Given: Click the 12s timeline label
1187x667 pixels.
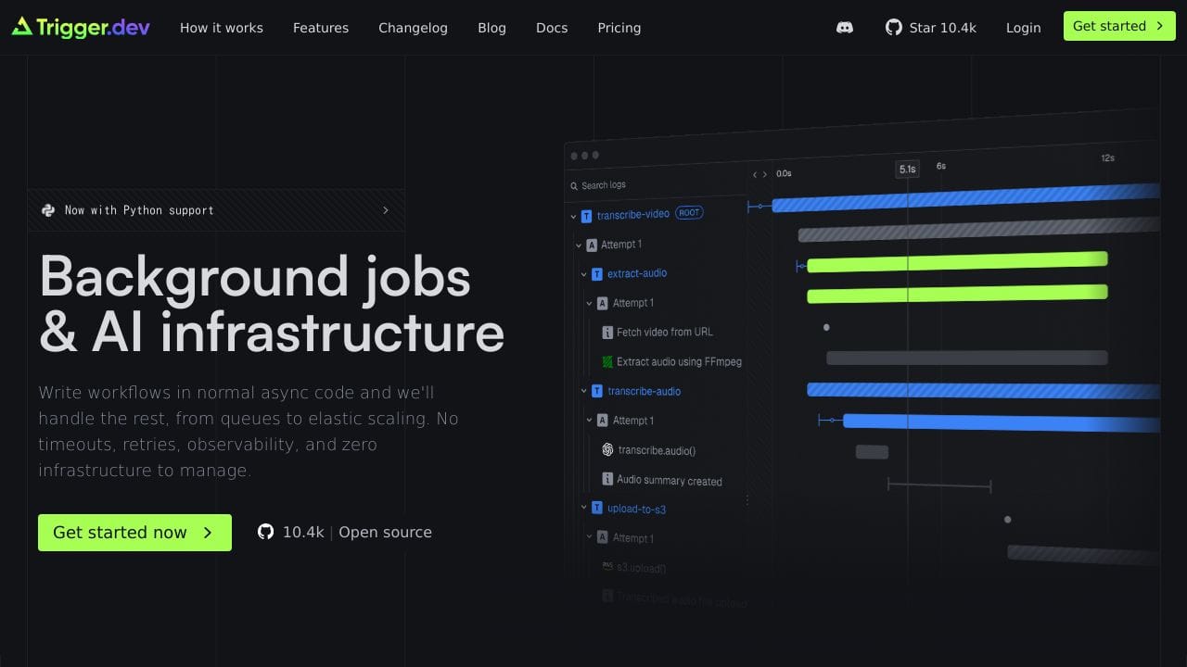Looking at the screenshot, I should (x=1107, y=158).
